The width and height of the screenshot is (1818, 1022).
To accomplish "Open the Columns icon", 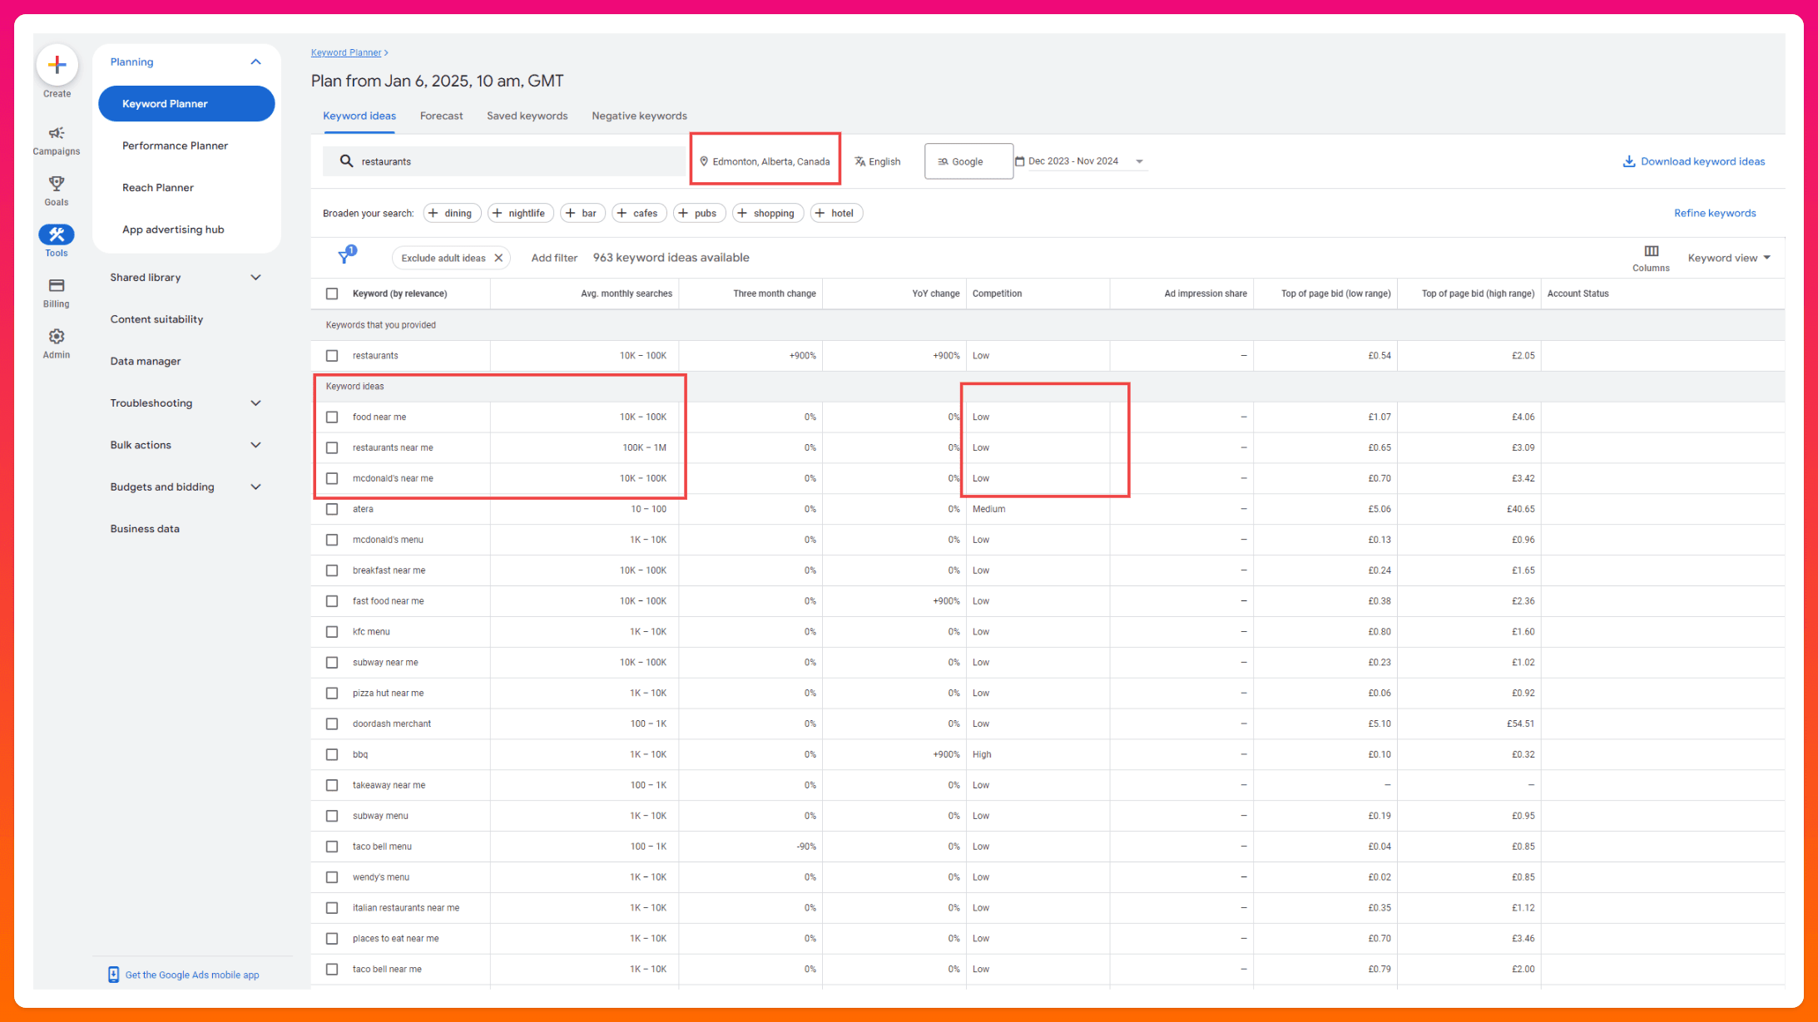I will 1651,251.
